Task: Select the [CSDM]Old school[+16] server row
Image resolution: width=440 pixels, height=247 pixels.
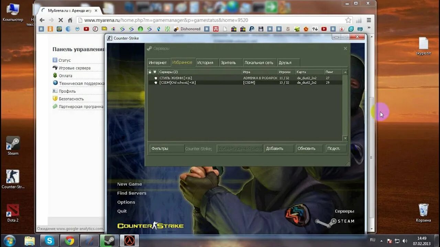Action: pyautogui.click(x=245, y=83)
